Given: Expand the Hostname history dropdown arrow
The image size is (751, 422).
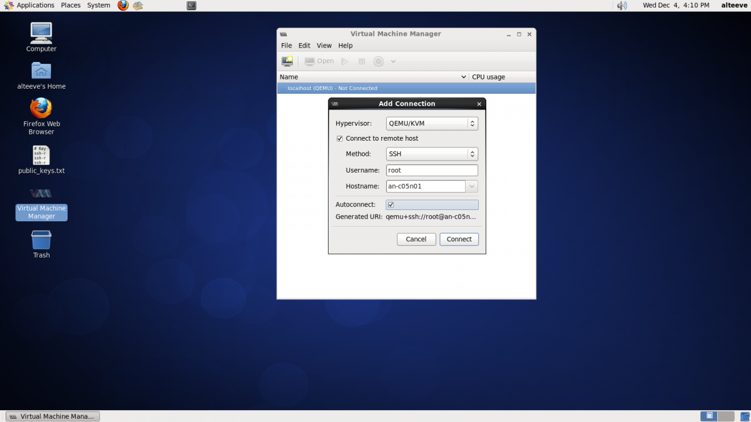Looking at the screenshot, I should click(x=472, y=186).
